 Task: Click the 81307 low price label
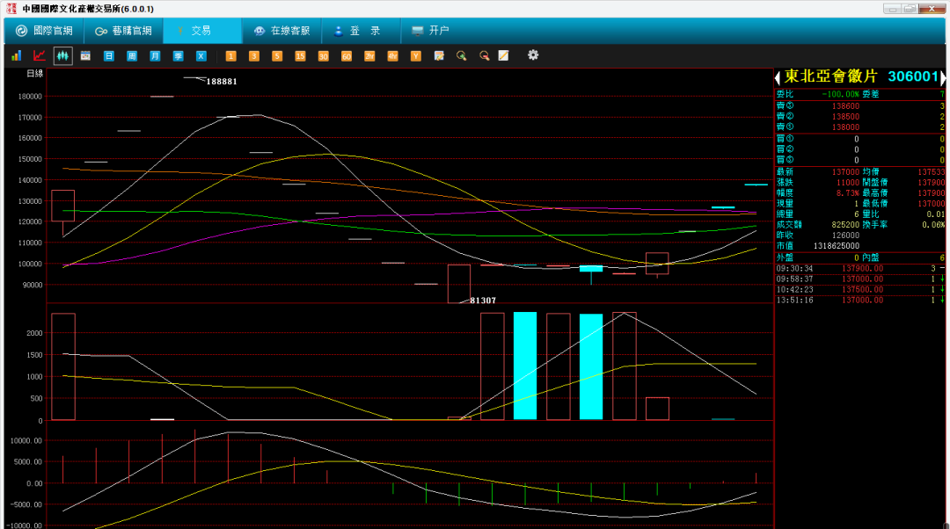coord(483,301)
